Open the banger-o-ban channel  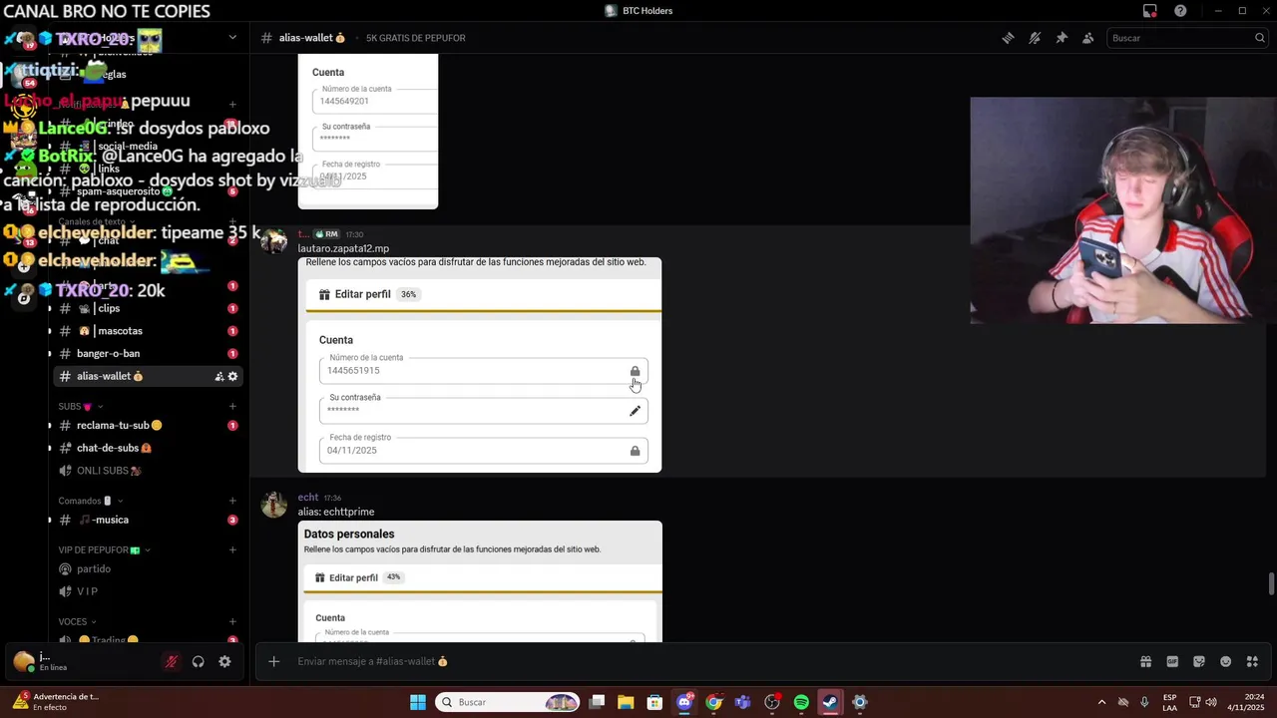coord(148,354)
